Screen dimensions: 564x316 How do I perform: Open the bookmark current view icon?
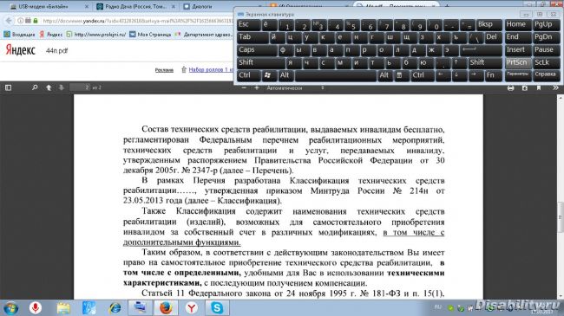pyautogui.click(x=539, y=88)
